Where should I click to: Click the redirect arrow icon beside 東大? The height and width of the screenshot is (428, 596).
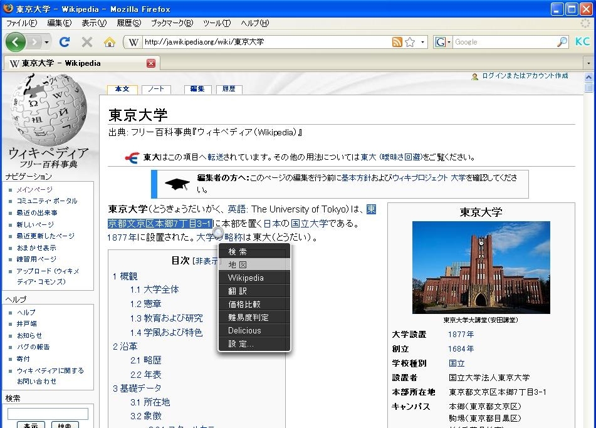pyautogui.click(x=132, y=157)
